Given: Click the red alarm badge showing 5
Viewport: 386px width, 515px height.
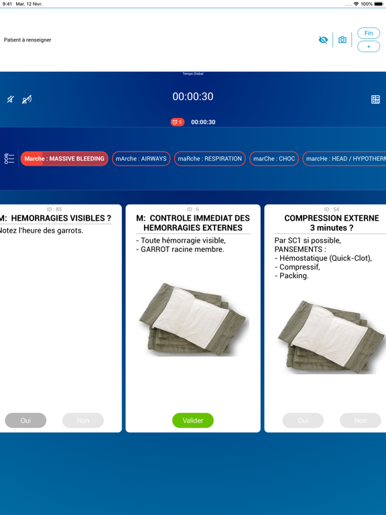Looking at the screenshot, I should pyautogui.click(x=177, y=122).
